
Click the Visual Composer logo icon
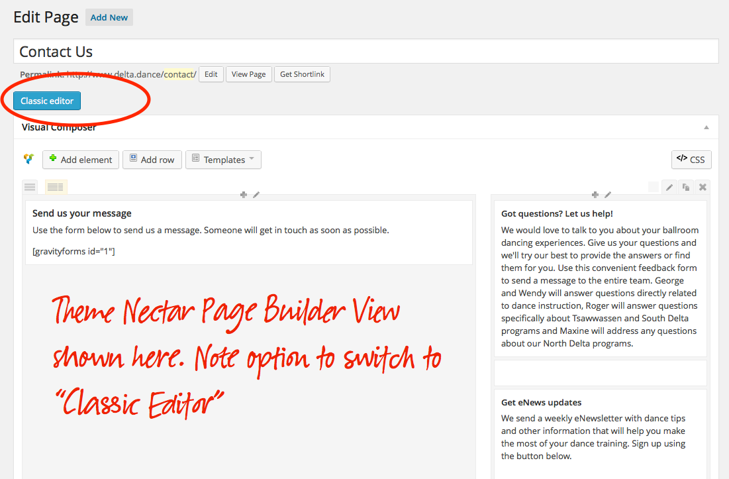click(x=28, y=159)
